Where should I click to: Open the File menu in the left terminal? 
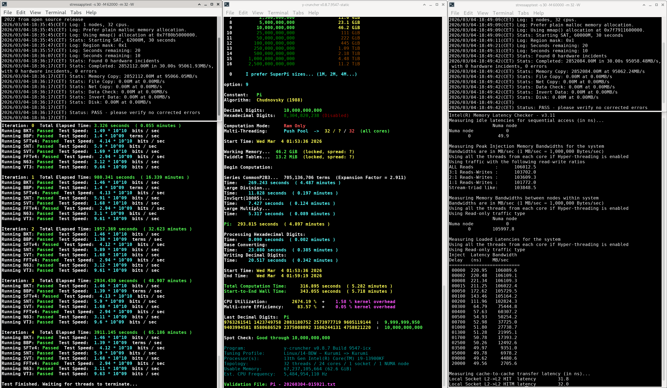tap(8, 13)
